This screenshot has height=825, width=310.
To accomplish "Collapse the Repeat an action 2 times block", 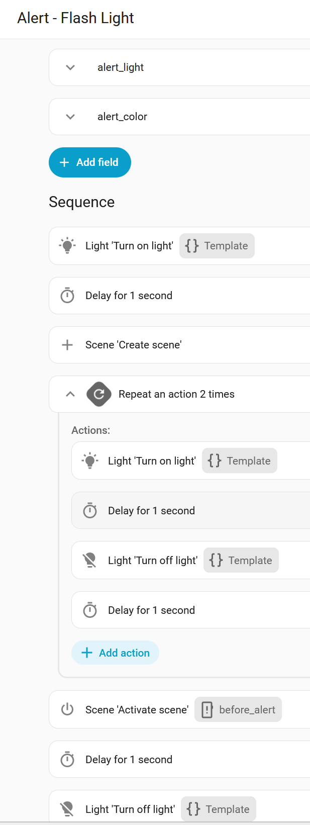I will click(70, 394).
